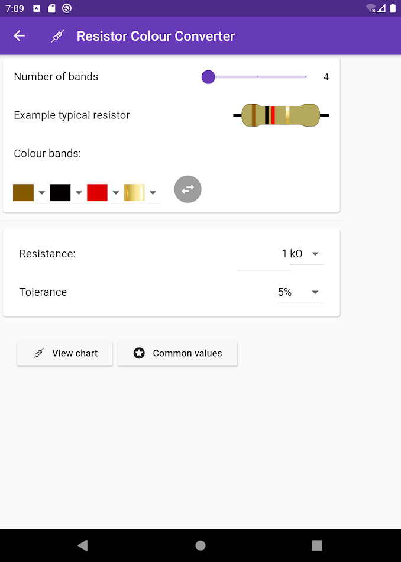Tap the Android home circle button

point(200,545)
